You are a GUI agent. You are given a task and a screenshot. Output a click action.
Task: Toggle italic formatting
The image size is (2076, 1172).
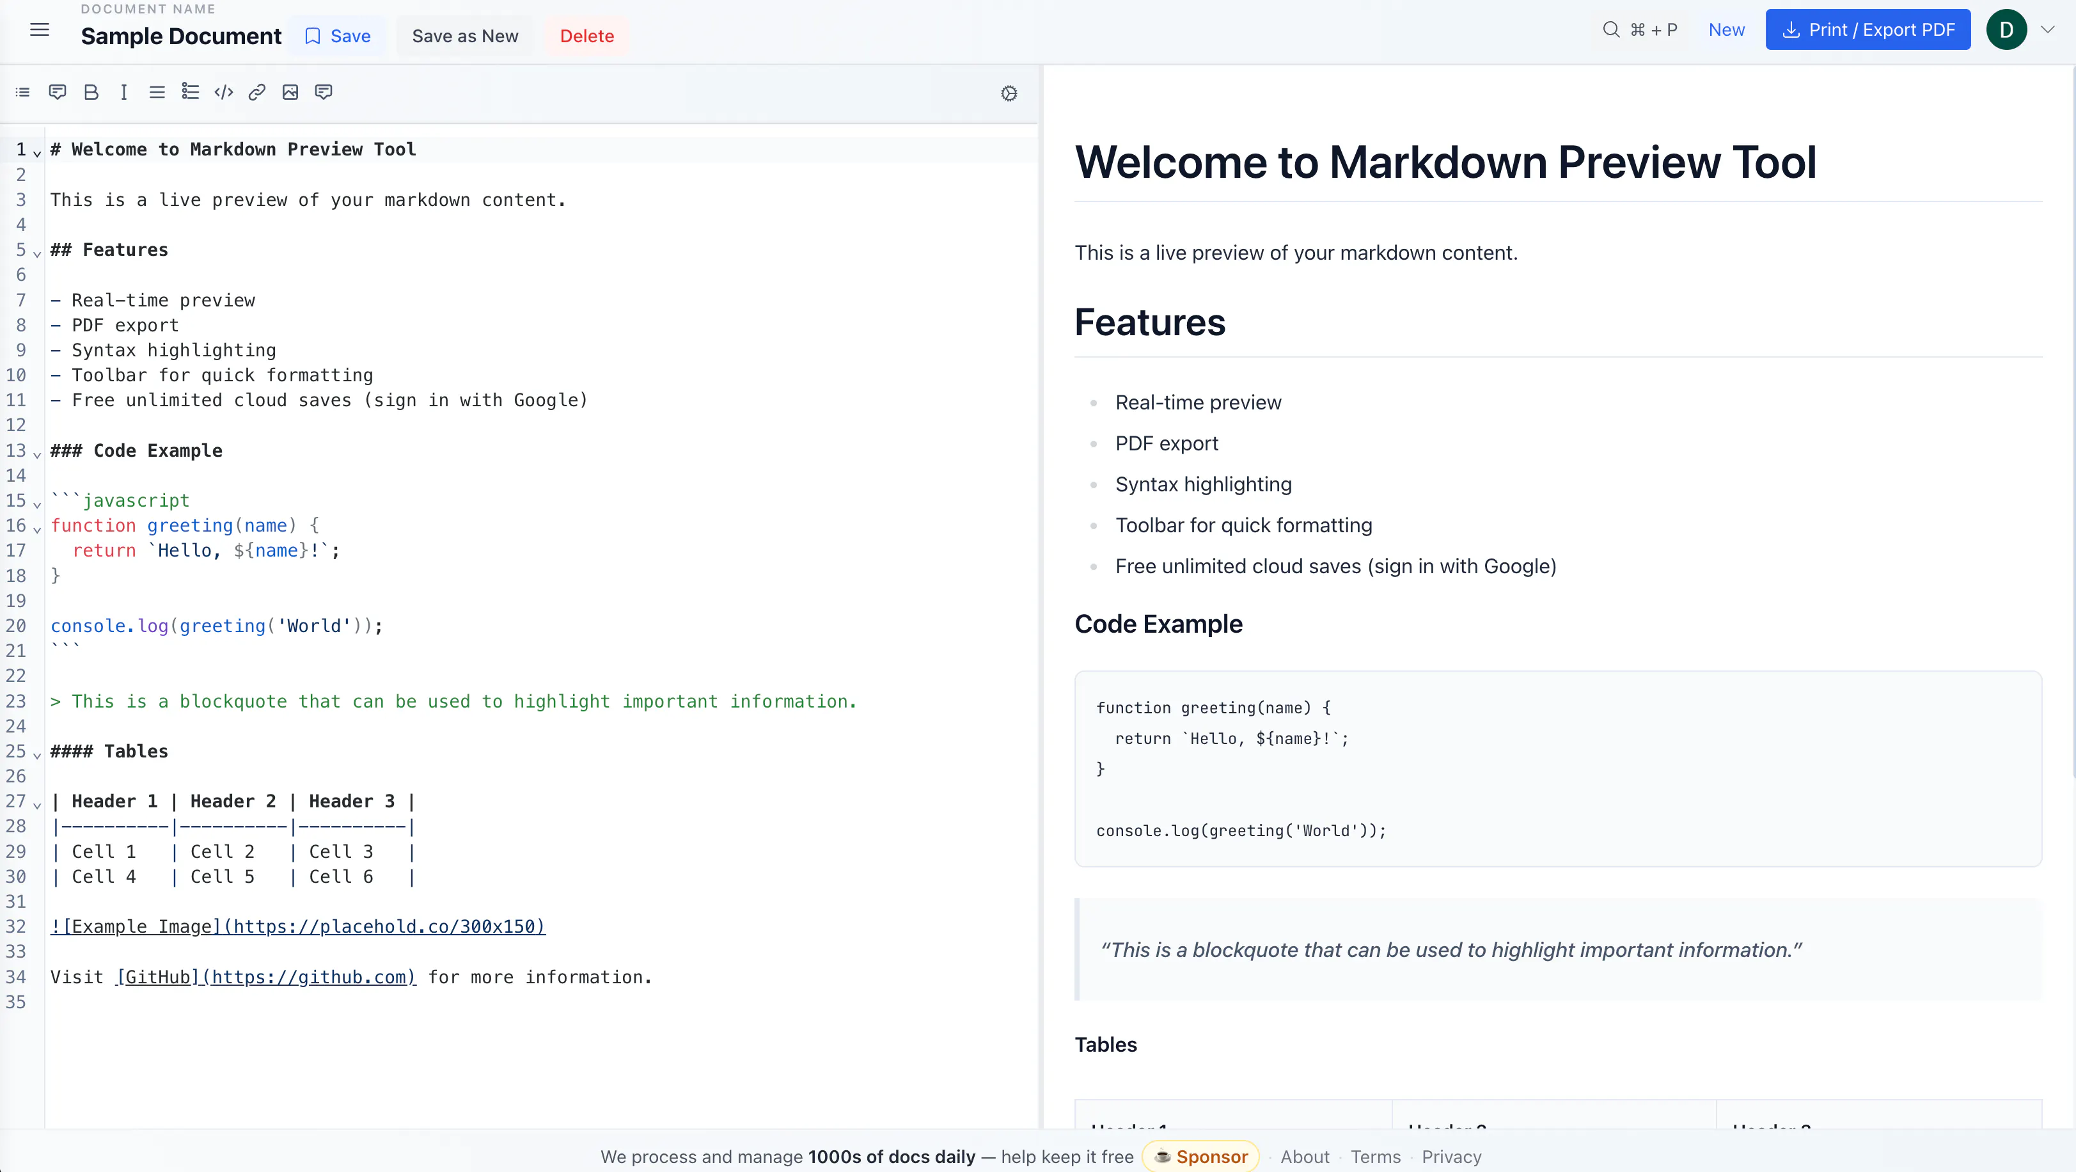tap(123, 93)
